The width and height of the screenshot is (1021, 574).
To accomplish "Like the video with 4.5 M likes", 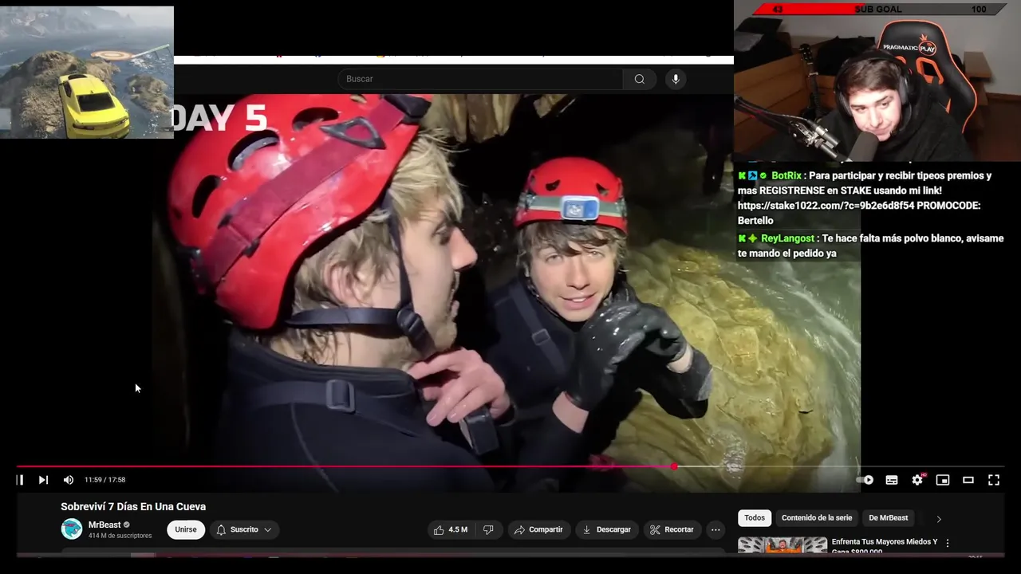I will click(x=451, y=529).
